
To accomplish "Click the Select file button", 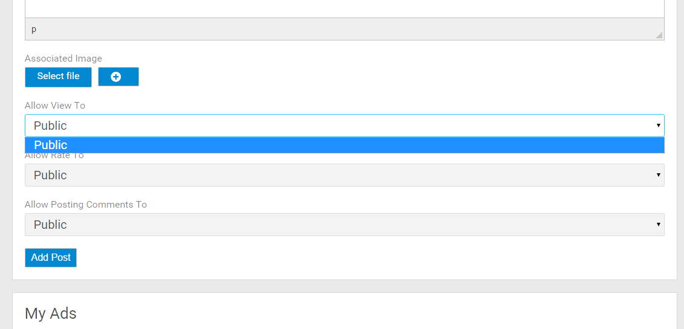I will (58, 77).
